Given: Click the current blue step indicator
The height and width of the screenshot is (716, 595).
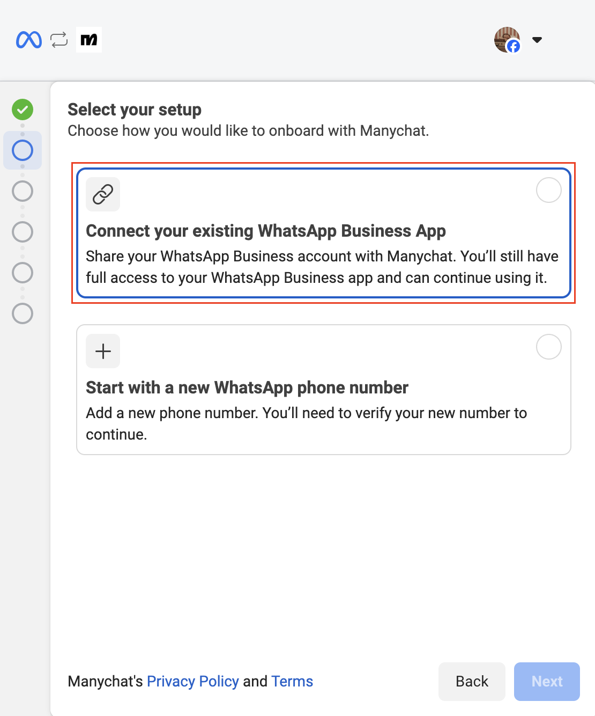Looking at the screenshot, I should point(23,150).
